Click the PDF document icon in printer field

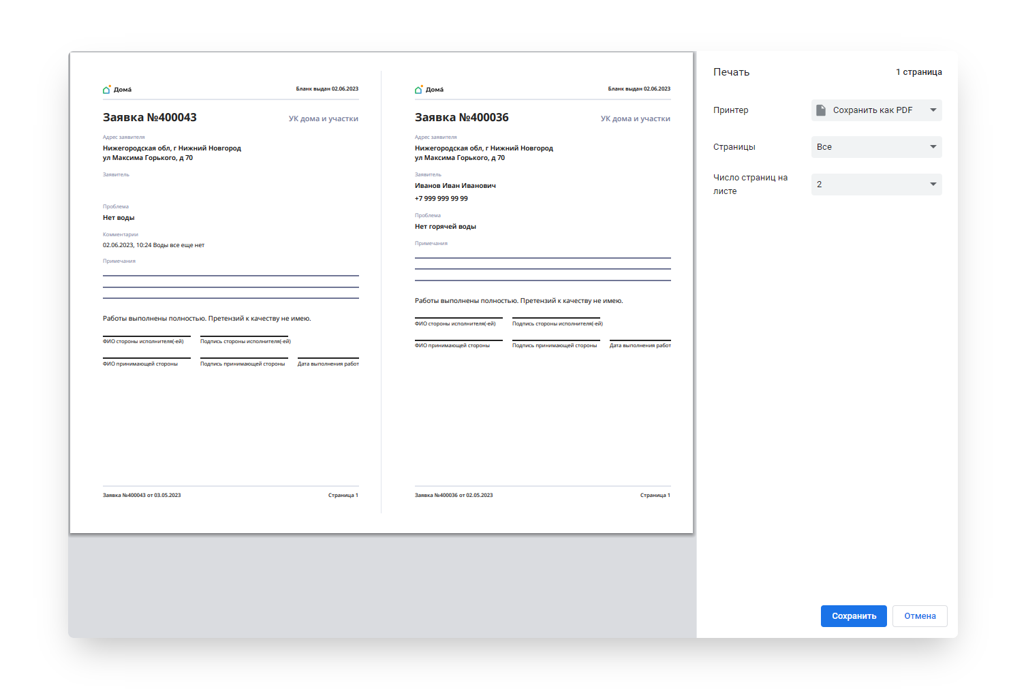tap(821, 110)
